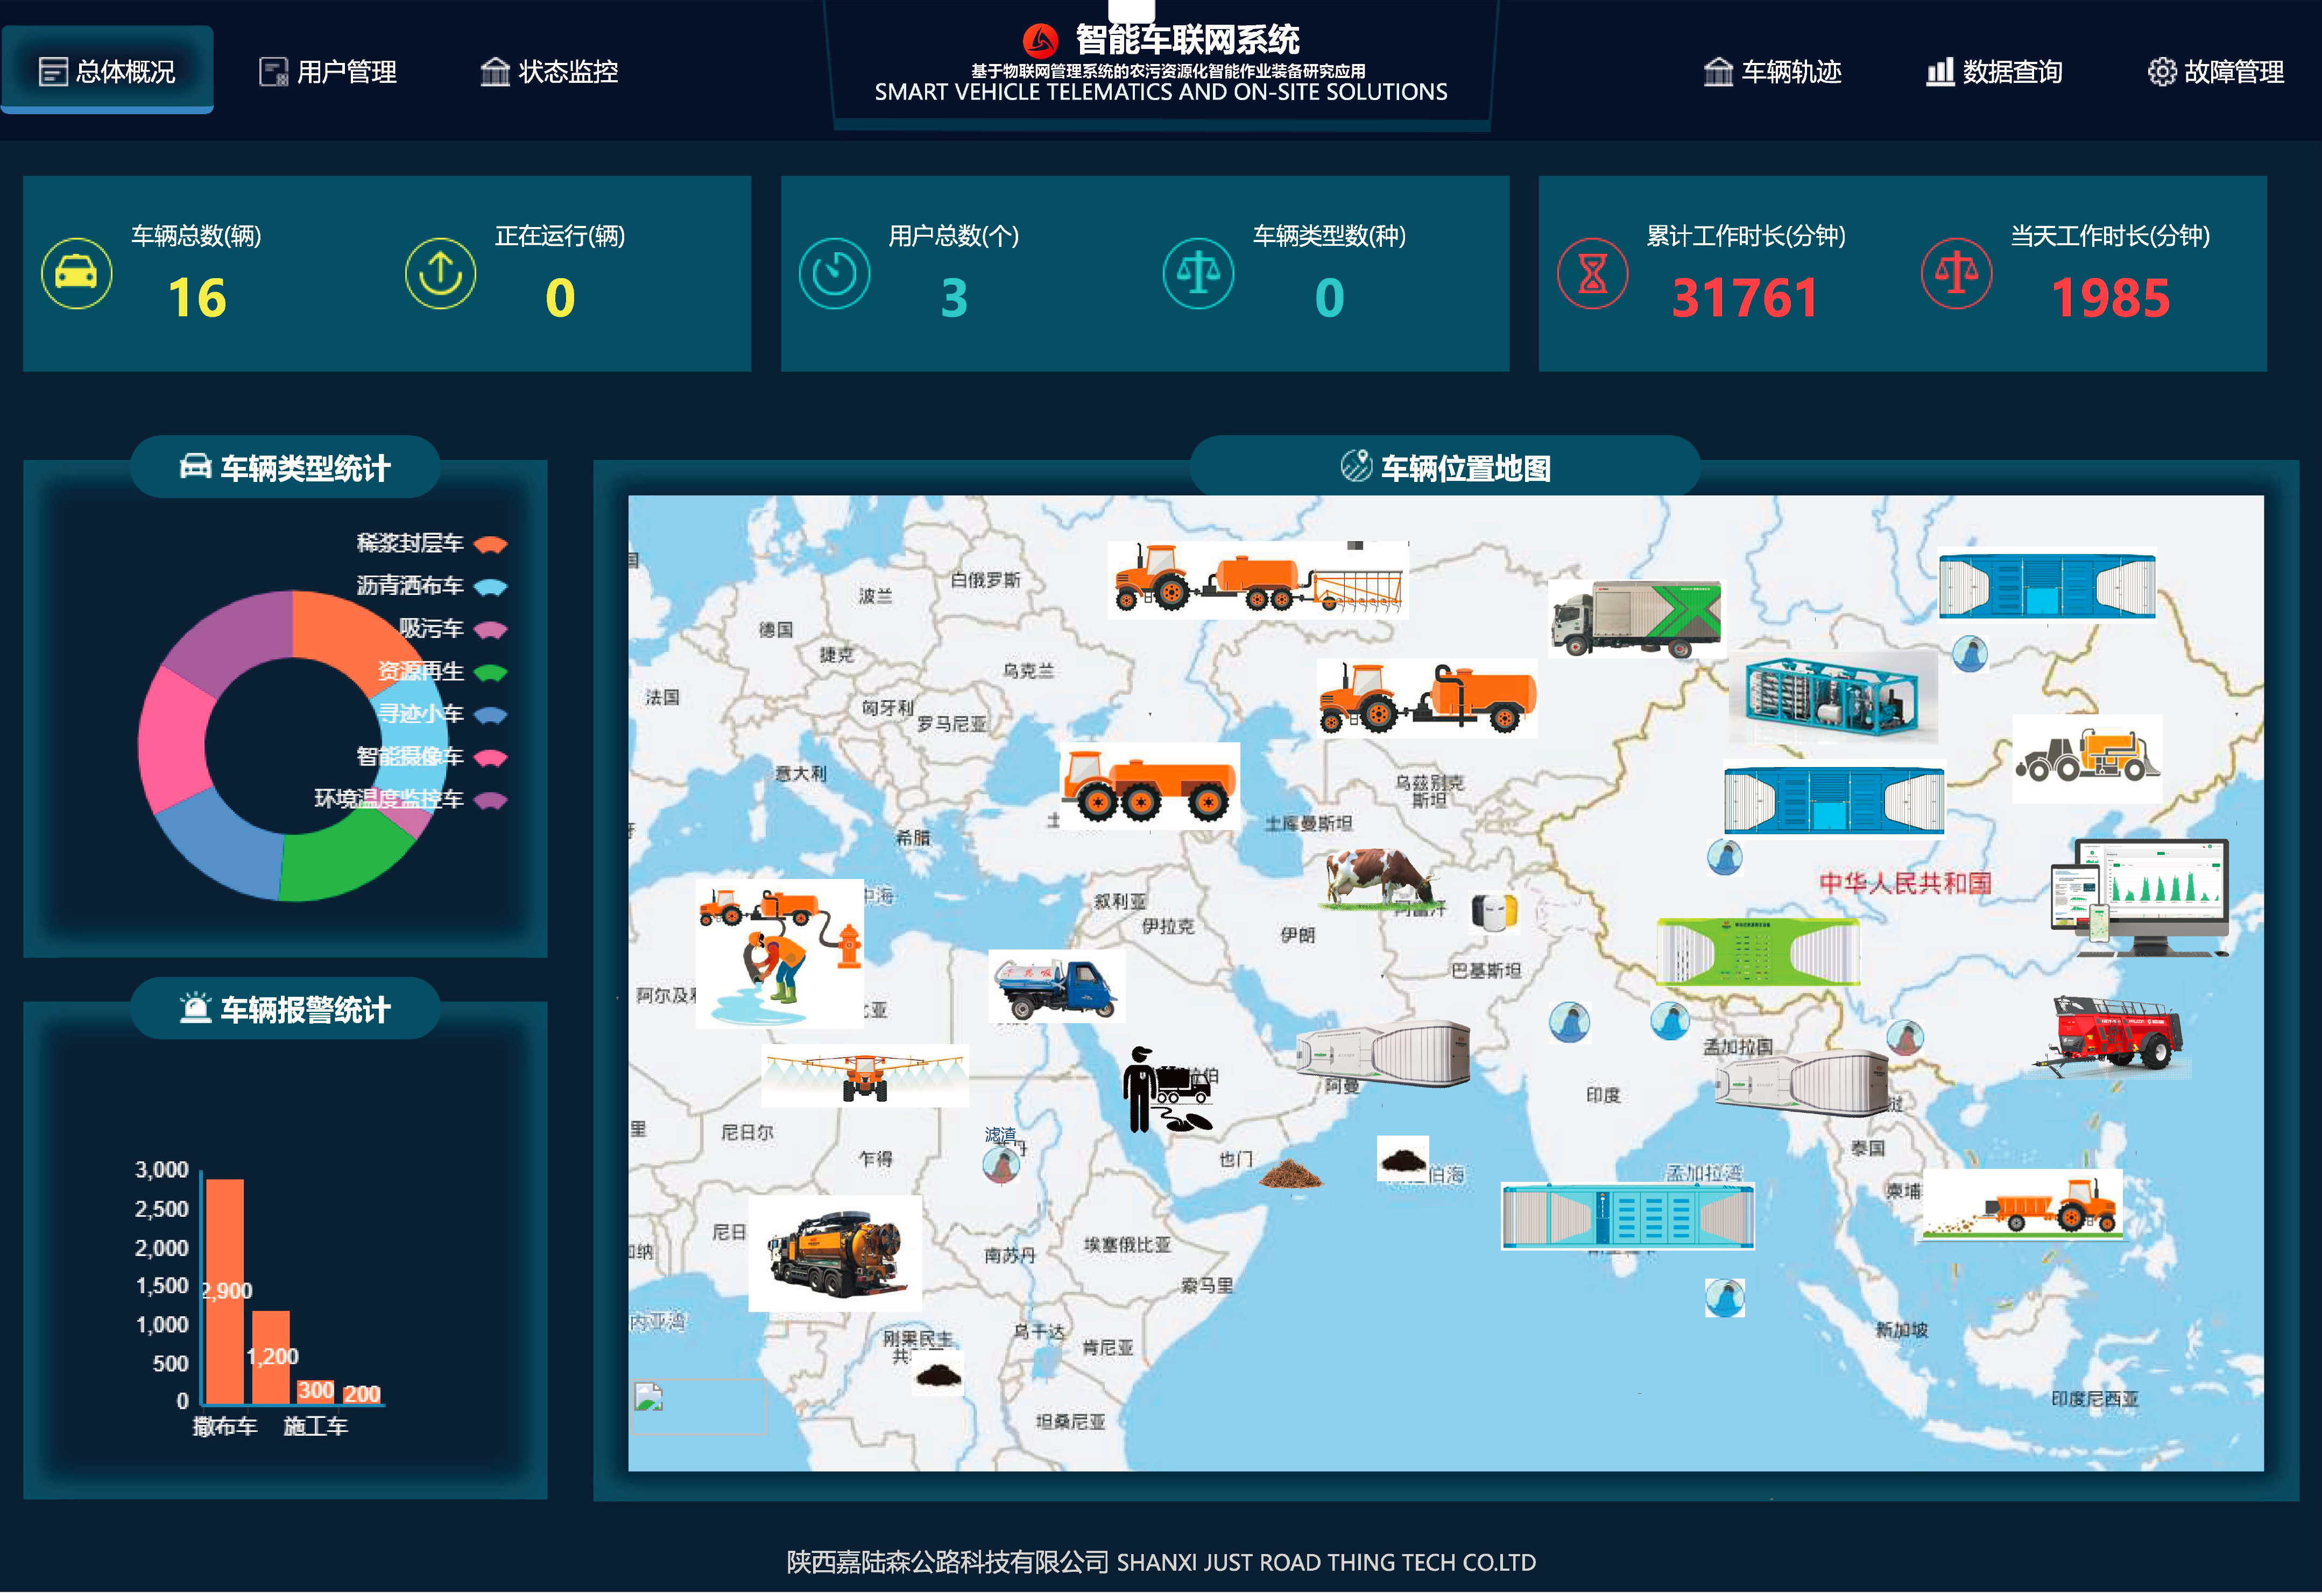
Task: Click the running vehicles upload-arrow icon
Action: pos(440,273)
